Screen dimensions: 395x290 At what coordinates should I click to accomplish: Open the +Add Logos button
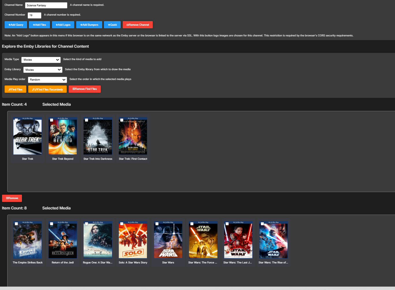tap(63, 25)
